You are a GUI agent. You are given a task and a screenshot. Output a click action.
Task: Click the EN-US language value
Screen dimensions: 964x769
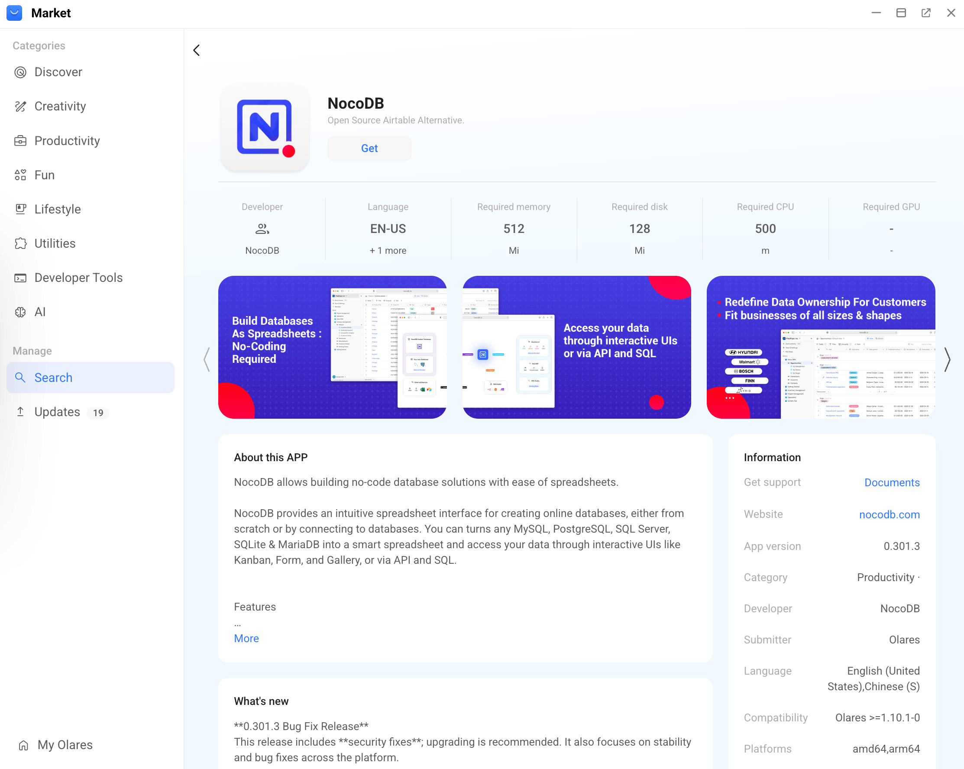(388, 229)
